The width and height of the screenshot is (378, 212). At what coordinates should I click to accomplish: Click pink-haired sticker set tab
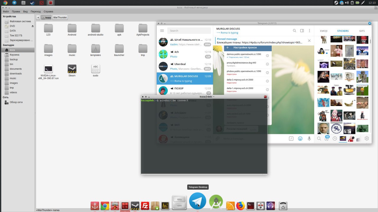tap(351, 138)
